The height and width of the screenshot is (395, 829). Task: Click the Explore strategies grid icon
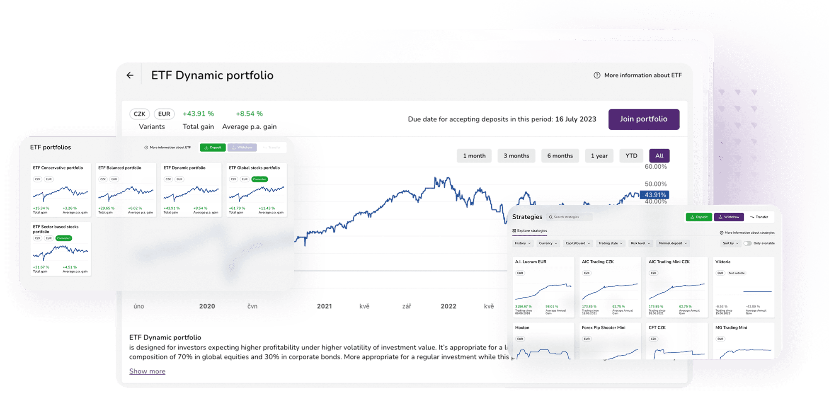(x=514, y=230)
